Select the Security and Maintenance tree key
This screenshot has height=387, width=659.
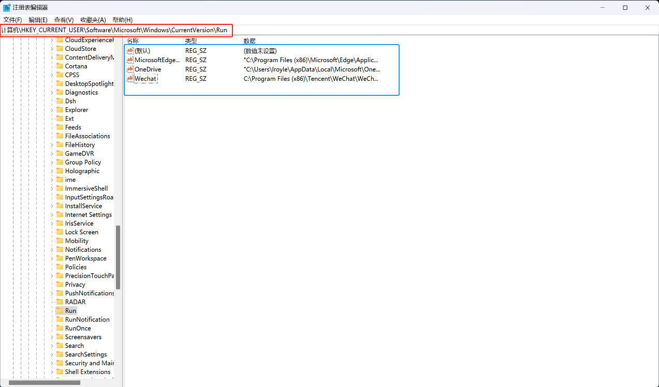[x=89, y=363]
